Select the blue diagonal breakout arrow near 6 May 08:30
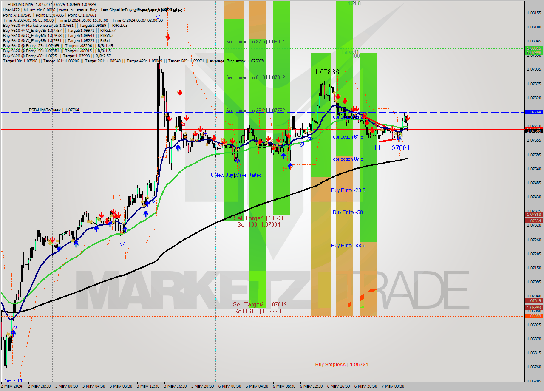This screenshot has width=544, height=391. [x=302, y=145]
